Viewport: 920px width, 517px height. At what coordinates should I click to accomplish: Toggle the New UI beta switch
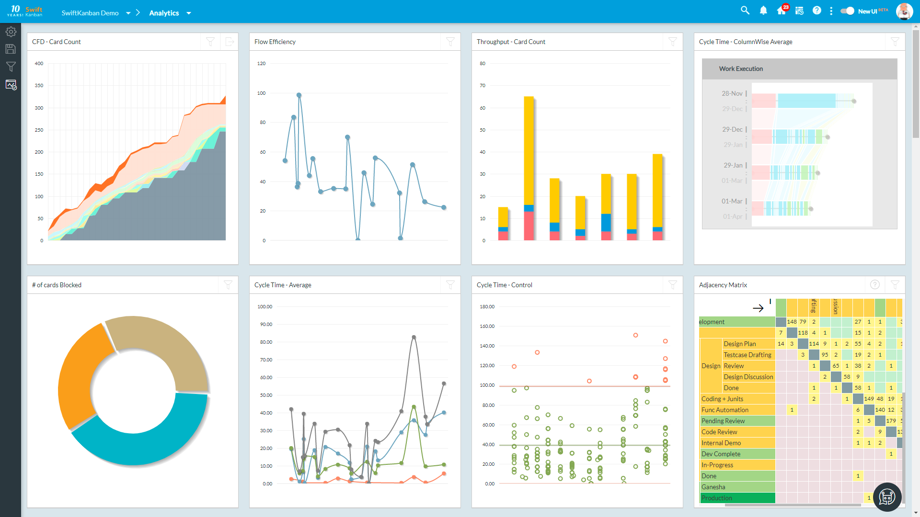tap(847, 11)
